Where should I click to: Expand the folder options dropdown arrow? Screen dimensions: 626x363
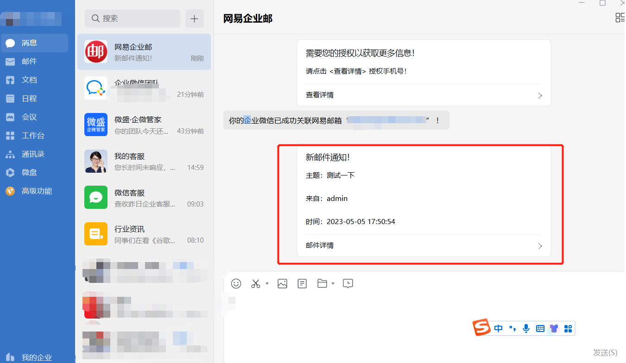click(x=333, y=284)
